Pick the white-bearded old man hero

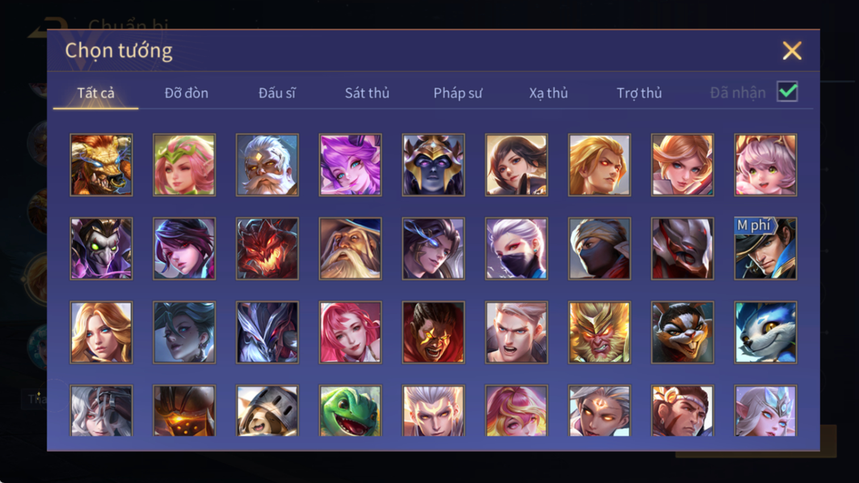coord(267,165)
